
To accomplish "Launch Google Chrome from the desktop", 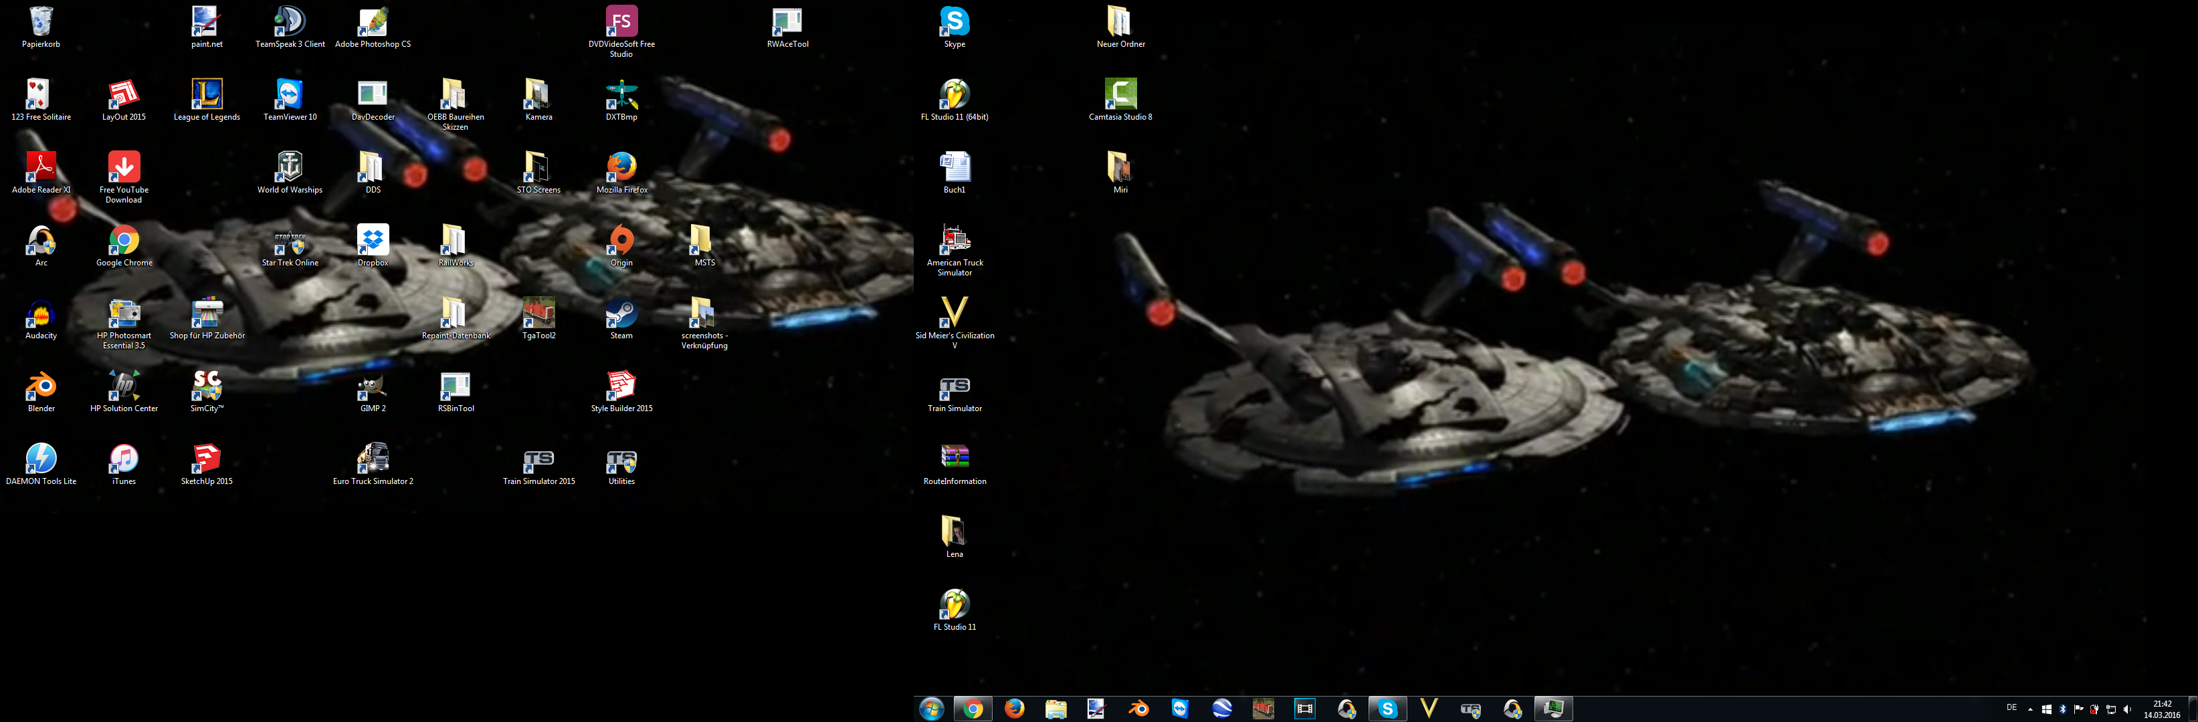I will point(124,245).
